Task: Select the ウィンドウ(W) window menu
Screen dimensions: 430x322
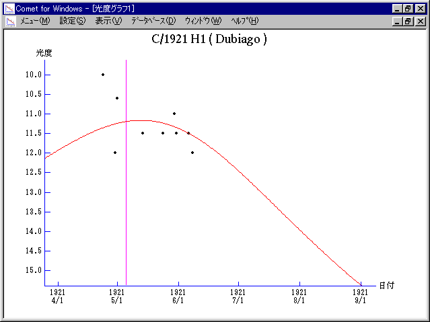Action: [203, 21]
